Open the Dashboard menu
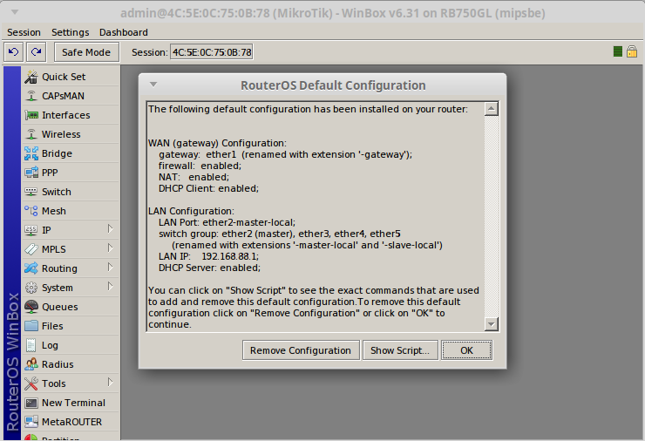 click(x=124, y=32)
